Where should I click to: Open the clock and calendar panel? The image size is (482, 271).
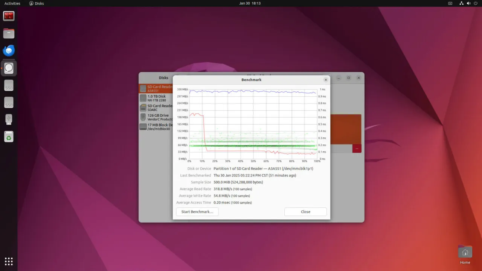(250, 3)
